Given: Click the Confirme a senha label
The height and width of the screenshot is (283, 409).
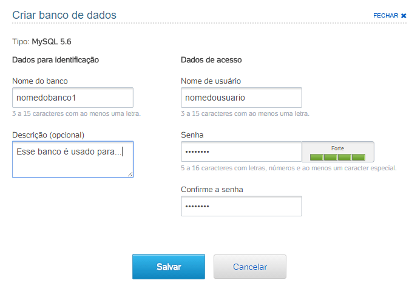Looking at the screenshot, I should click(212, 190).
